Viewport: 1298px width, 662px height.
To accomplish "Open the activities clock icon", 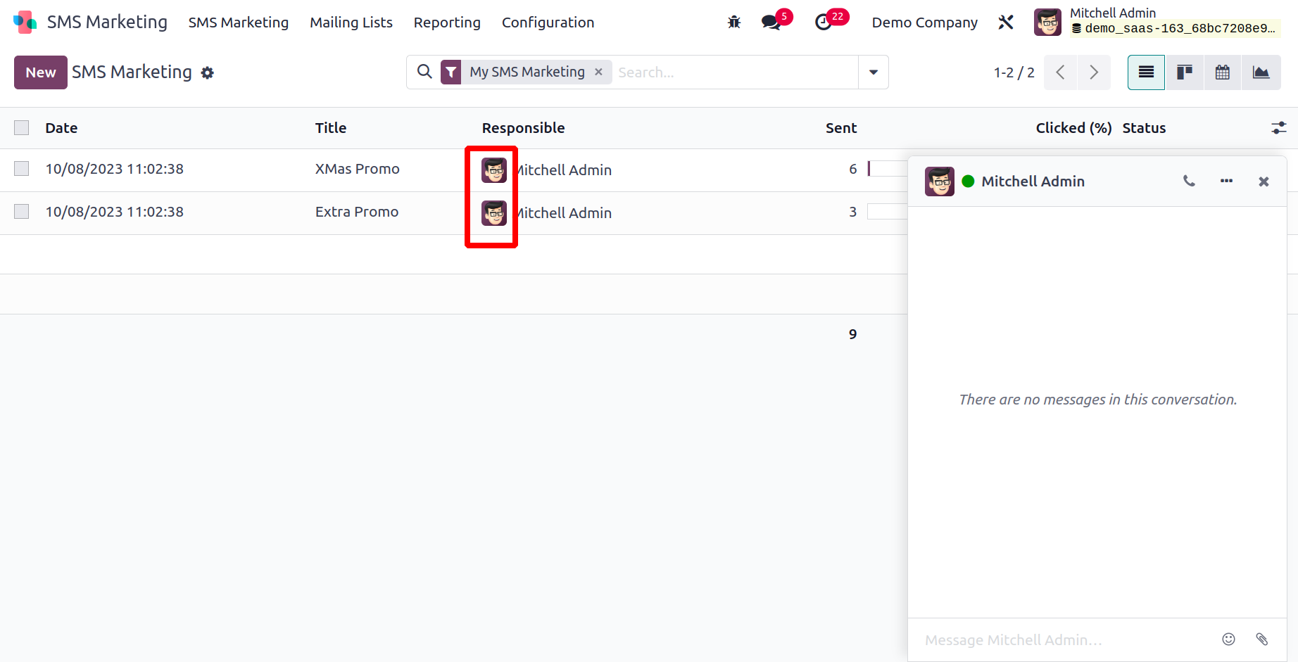I will click(823, 23).
